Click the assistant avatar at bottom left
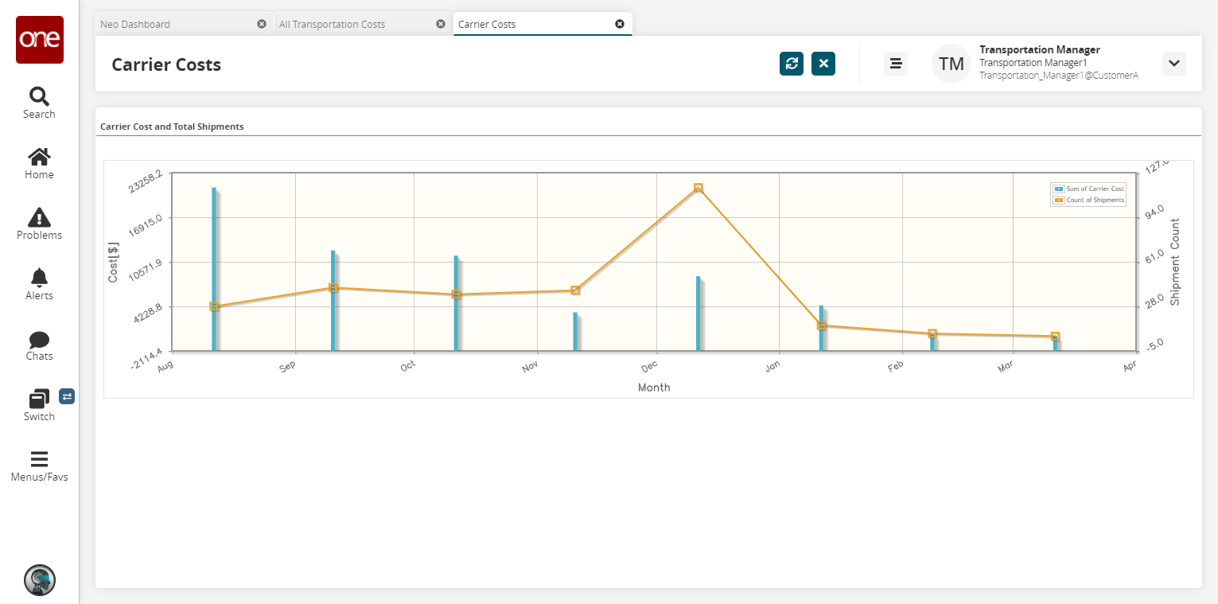Viewport: 1218px width, 604px height. point(39,580)
